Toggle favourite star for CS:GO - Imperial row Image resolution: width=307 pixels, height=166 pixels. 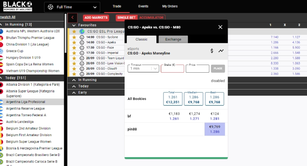click(74, 53)
